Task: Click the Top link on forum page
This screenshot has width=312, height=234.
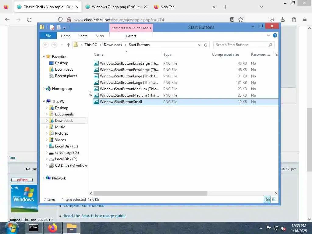Action: point(12,158)
